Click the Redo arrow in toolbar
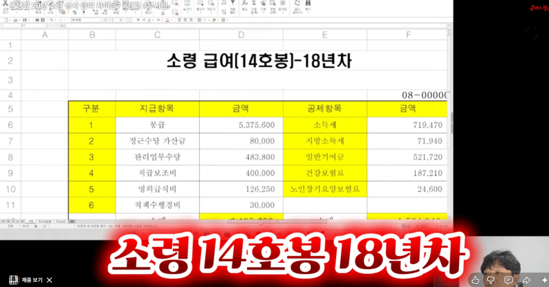 tap(60, 20)
